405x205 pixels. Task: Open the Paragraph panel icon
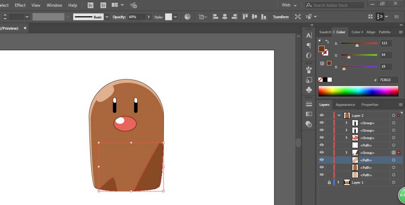(x=309, y=46)
